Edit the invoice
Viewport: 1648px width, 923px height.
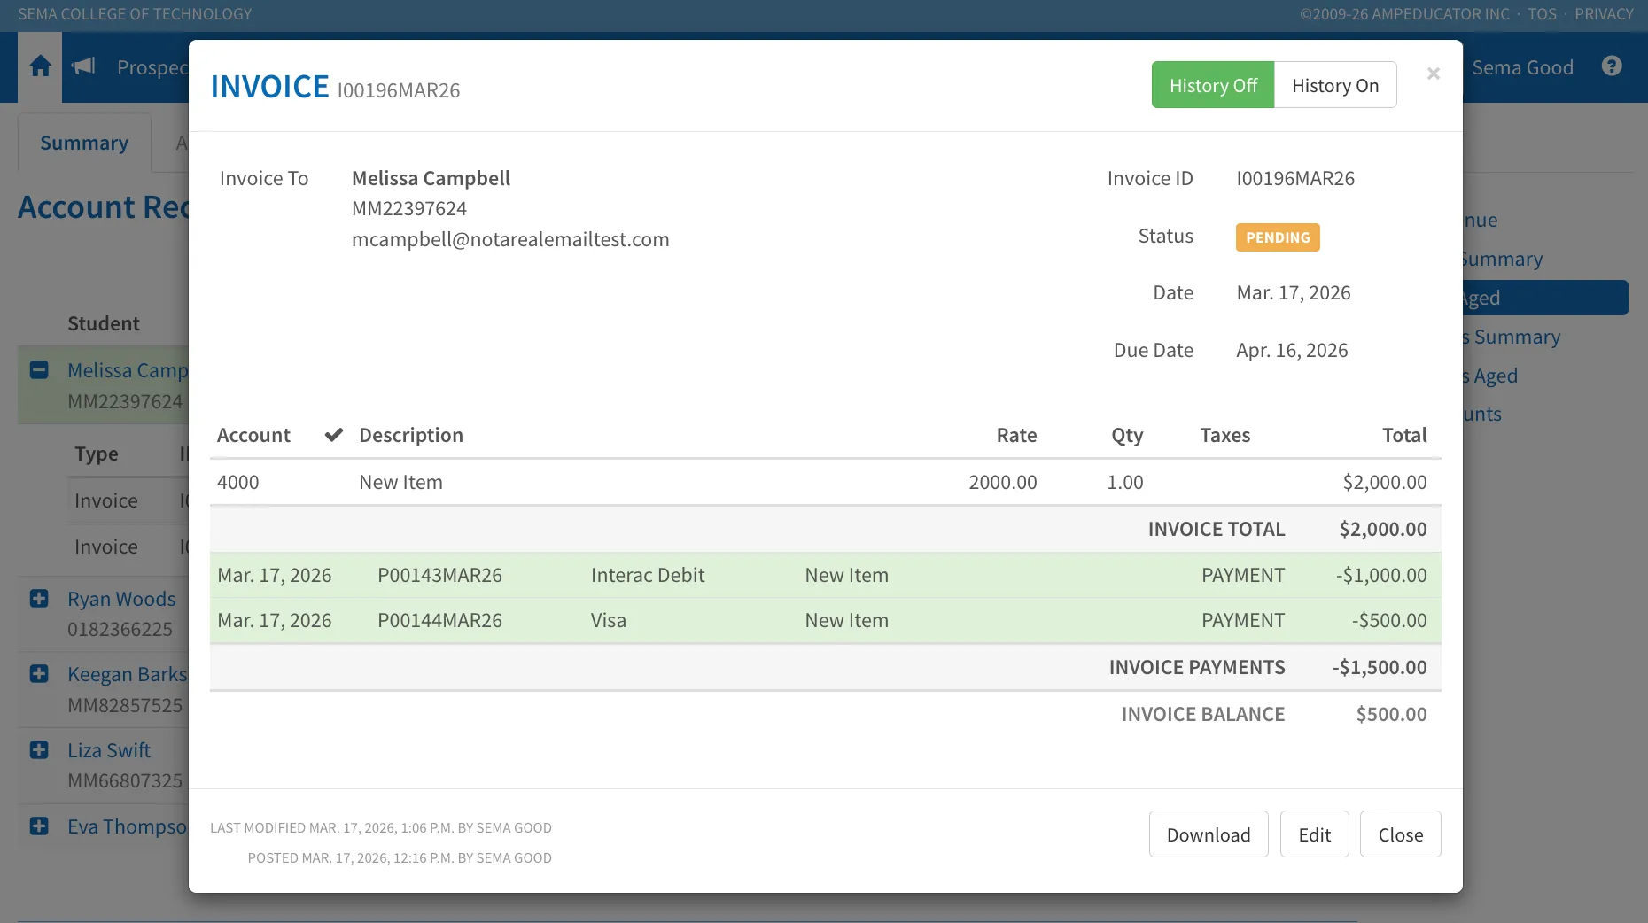(1315, 834)
